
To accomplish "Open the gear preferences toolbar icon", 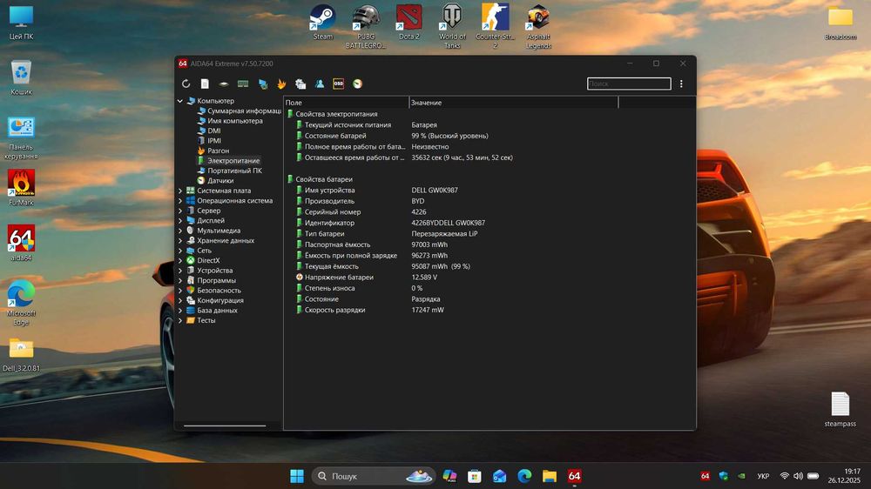I will 300,84.
